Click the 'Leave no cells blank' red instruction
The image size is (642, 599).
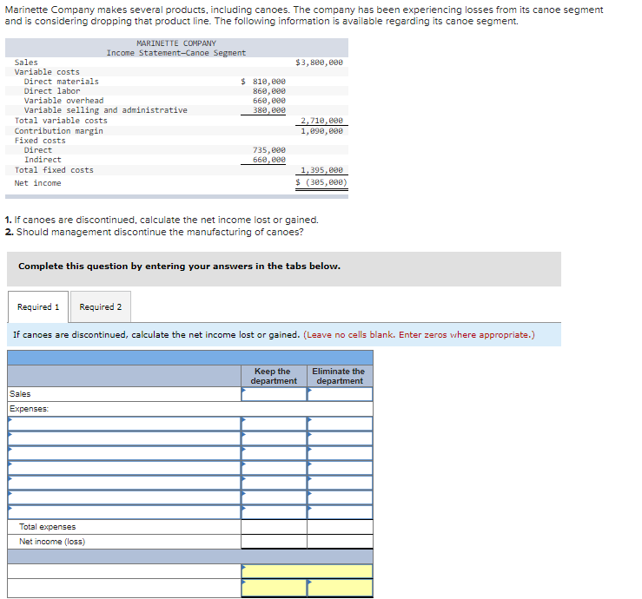point(419,335)
